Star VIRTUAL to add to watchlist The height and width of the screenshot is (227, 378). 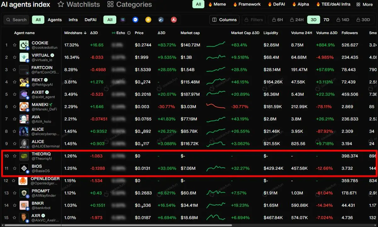pyautogui.click(x=14, y=57)
